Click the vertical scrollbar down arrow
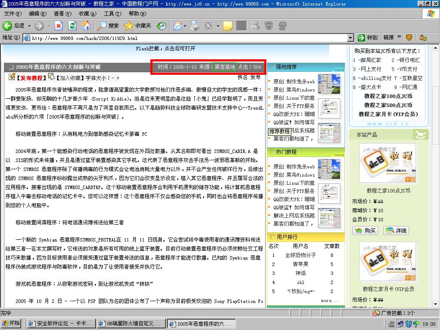440x330 pixels. pyautogui.click(x=435, y=304)
